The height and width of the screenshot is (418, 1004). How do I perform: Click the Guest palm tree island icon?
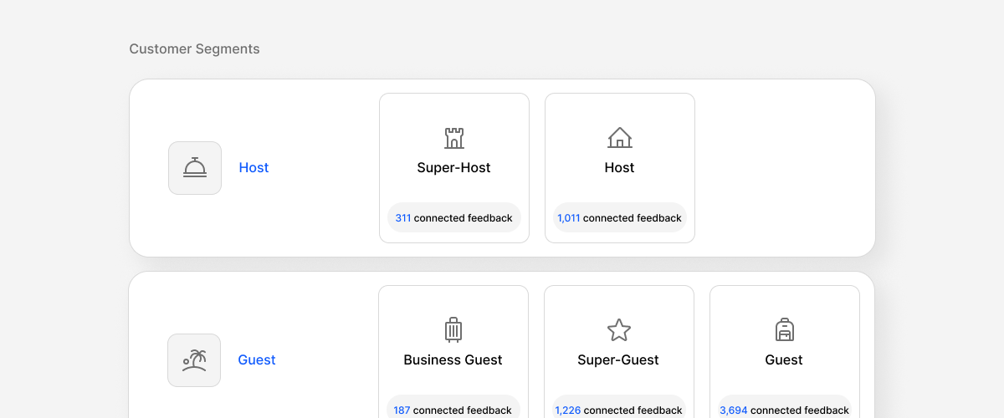coord(194,360)
